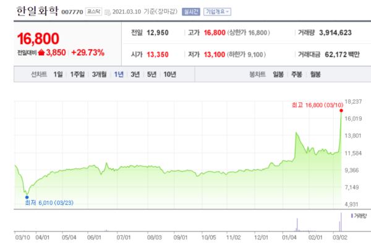371x247 pixels.
Task: Click the red high-point marker on chart
Action: click(x=341, y=111)
